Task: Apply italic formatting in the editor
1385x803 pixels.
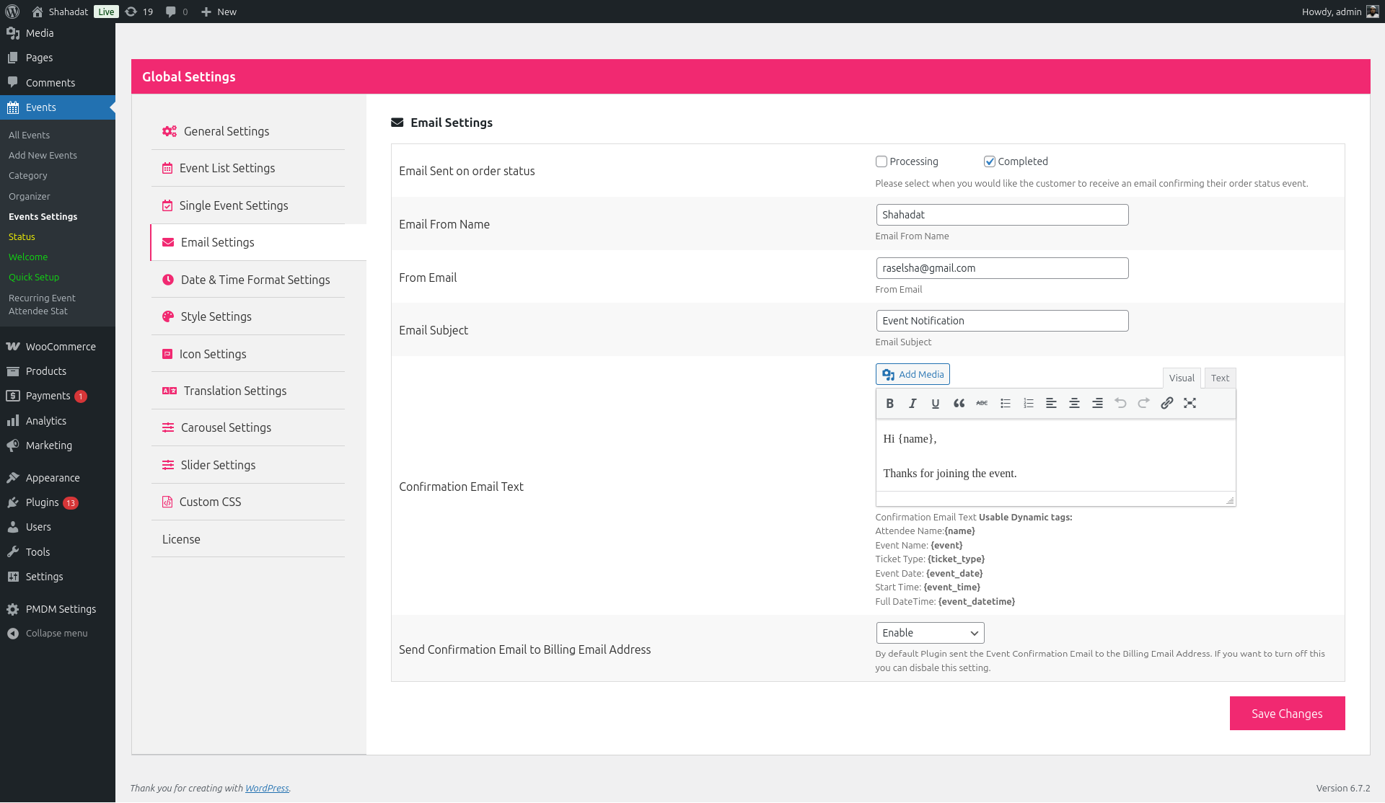Action: point(913,404)
